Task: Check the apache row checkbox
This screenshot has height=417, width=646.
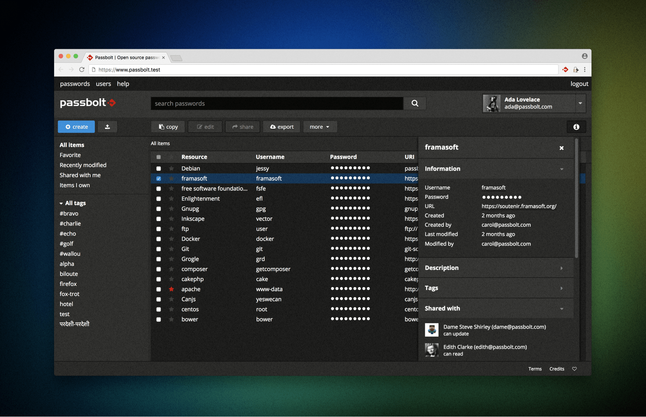Action: (x=159, y=289)
